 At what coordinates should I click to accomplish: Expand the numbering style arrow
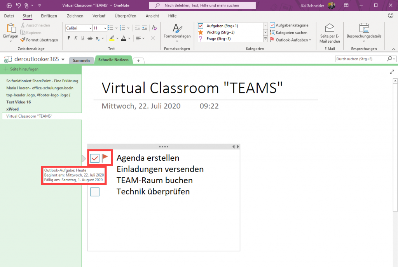[x=128, y=28]
